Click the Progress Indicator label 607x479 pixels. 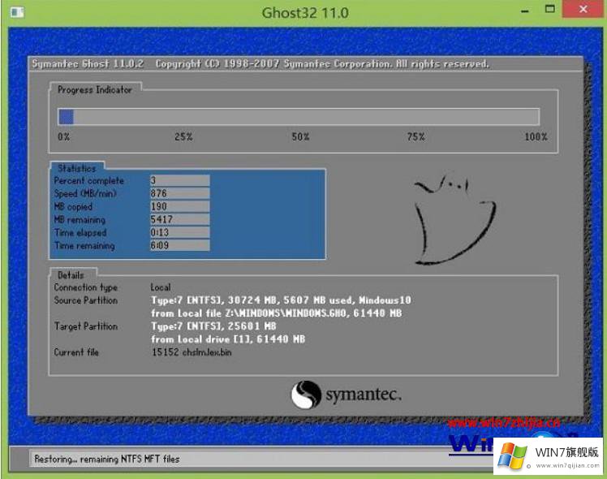(x=94, y=89)
